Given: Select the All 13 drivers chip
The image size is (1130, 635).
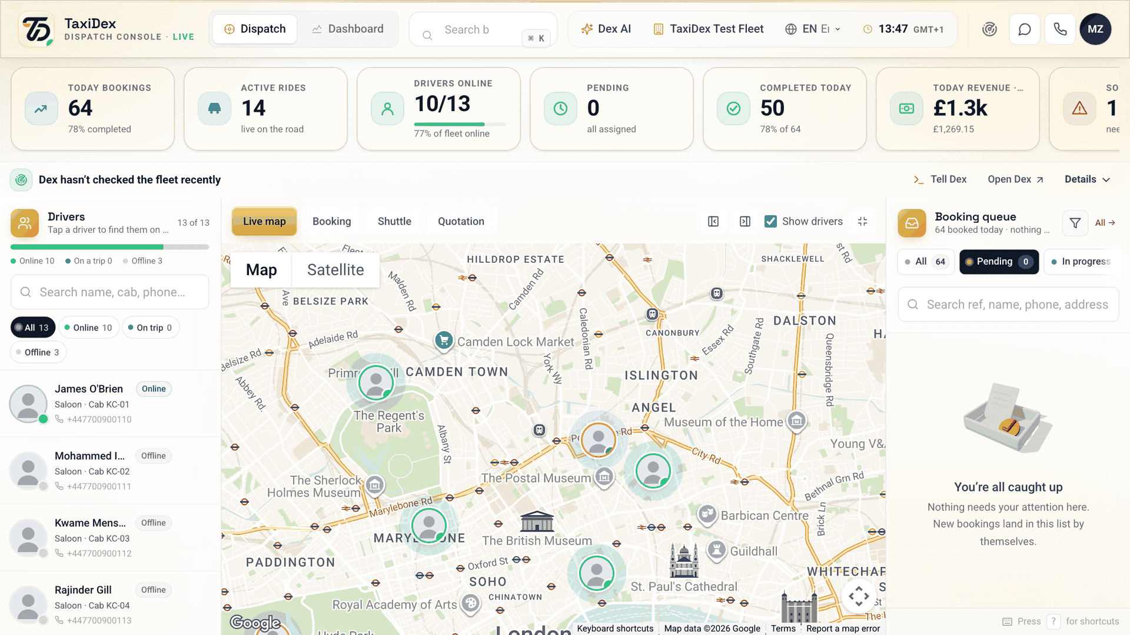Looking at the screenshot, I should tap(33, 327).
